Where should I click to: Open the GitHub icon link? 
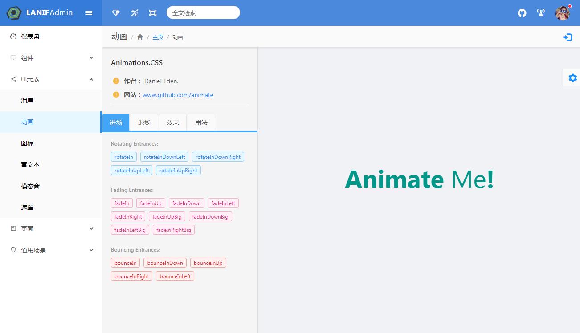[x=522, y=13]
